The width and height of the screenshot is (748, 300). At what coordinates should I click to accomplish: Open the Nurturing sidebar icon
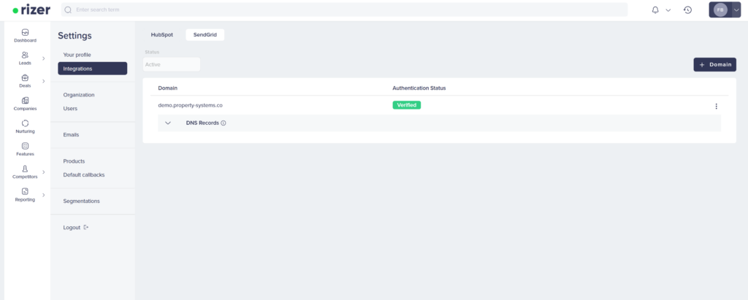pyautogui.click(x=25, y=123)
